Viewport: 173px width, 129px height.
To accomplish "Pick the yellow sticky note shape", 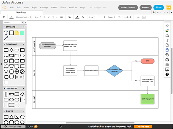I will (17, 33).
